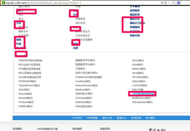Open Informa期刊 link
Screen dimensions: 190x131
[x=139, y=81]
